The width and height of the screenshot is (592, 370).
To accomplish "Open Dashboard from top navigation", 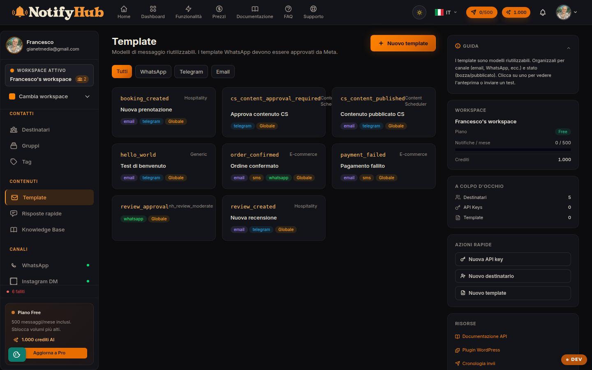I will click(153, 12).
